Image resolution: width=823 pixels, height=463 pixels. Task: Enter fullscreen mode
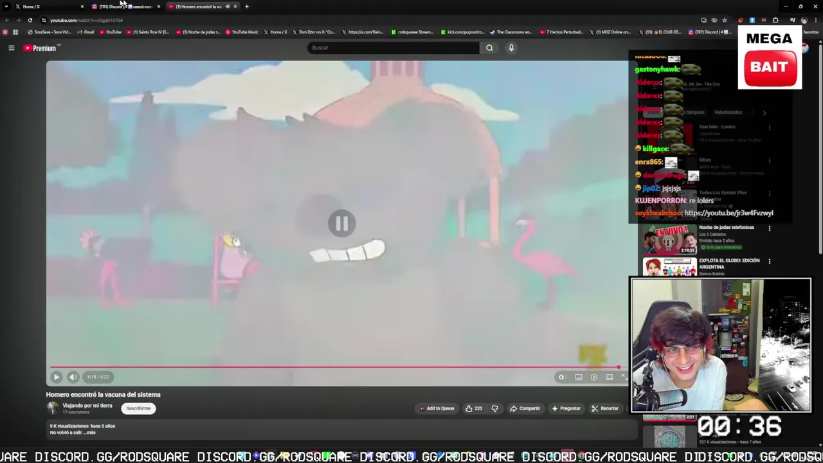click(x=624, y=377)
